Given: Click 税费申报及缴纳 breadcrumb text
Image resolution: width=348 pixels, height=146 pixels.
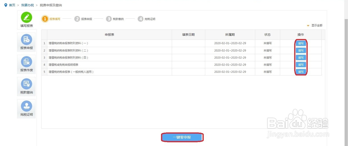Looking at the screenshot, I should (51, 5).
